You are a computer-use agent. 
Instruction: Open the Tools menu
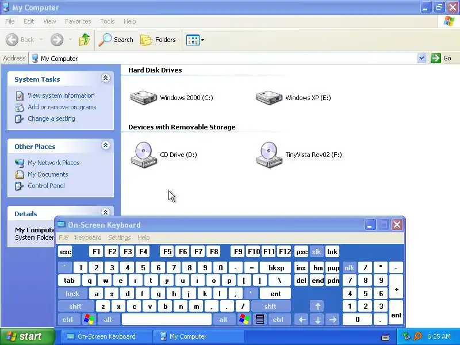[108, 21]
